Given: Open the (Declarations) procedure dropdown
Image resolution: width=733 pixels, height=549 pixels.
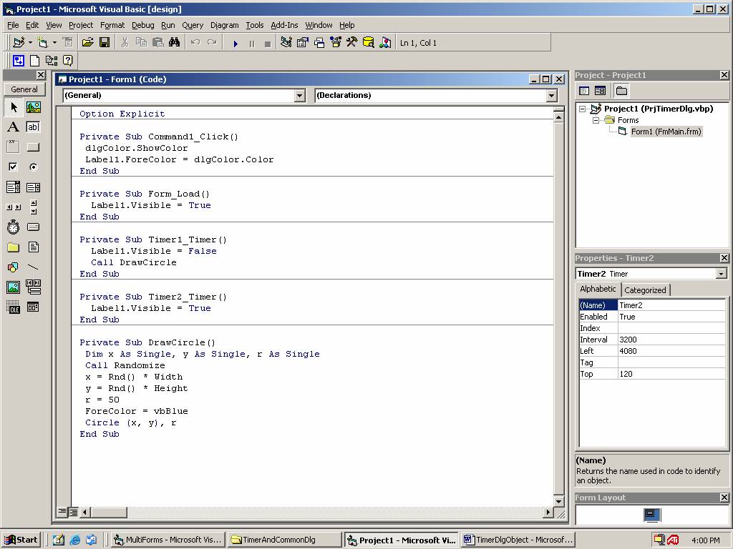Looking at the screenshot, I should coord(551,96).
